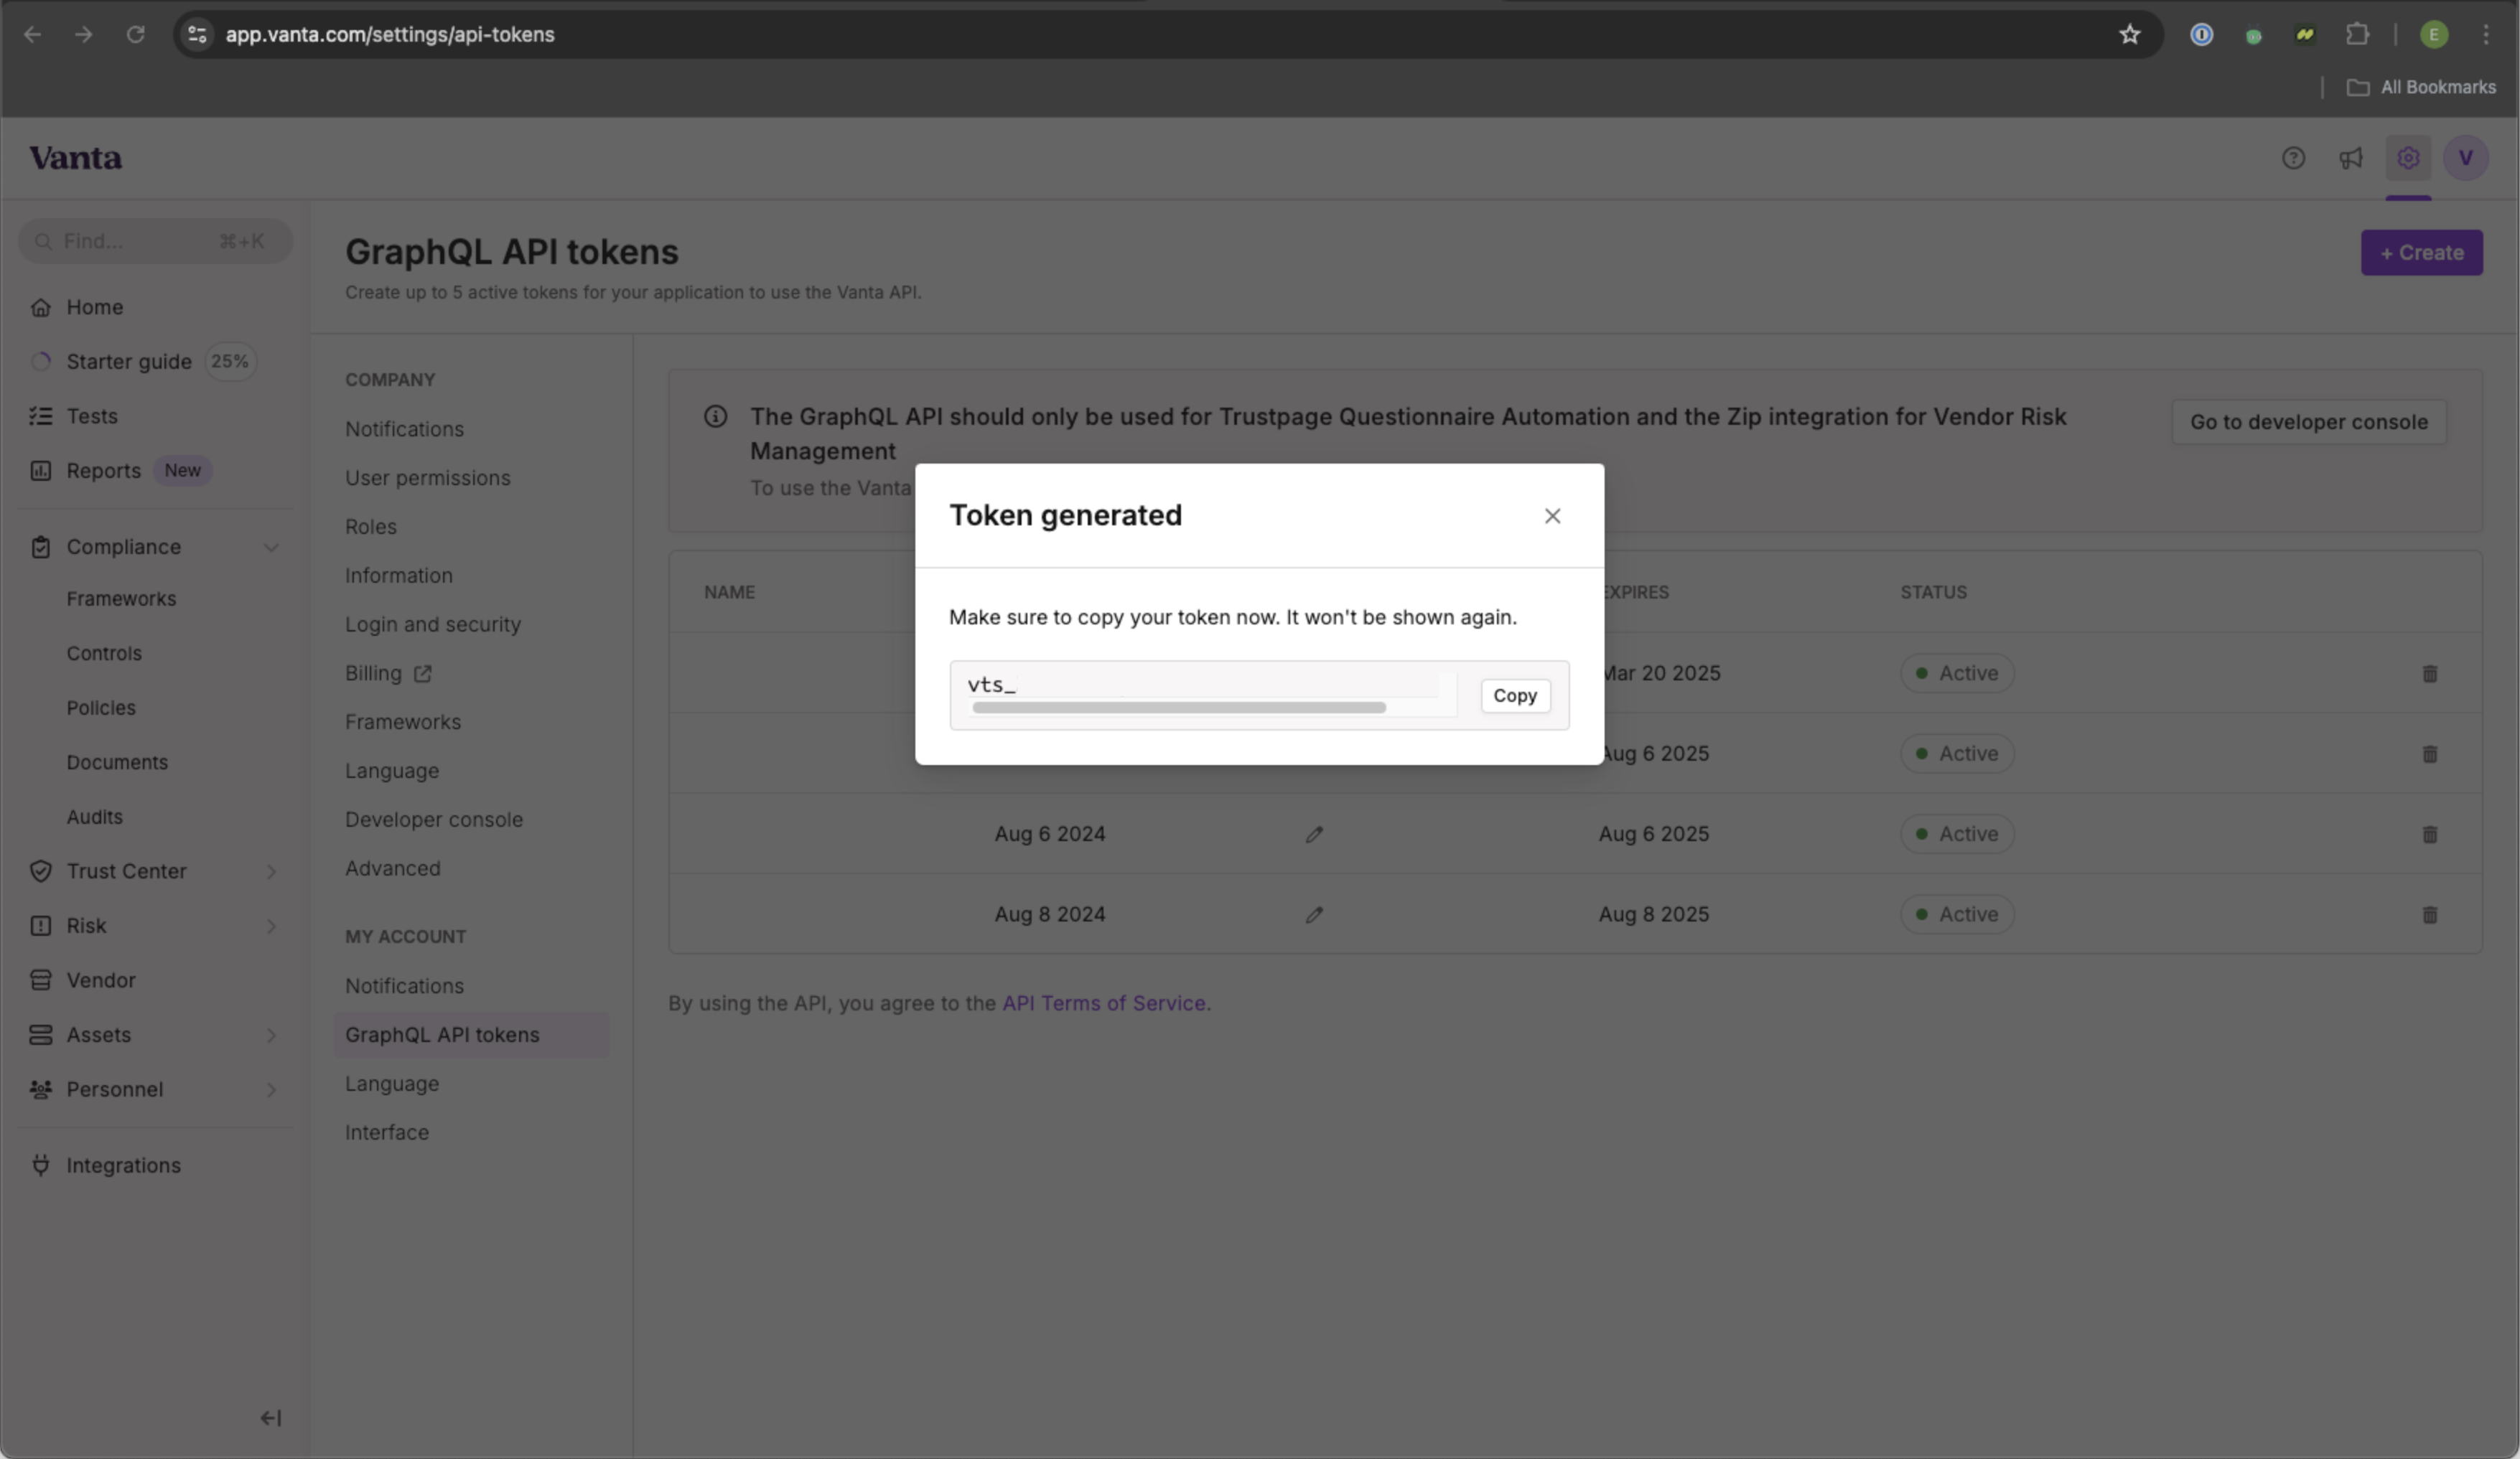Open Interface settings

pyautogui.click(x=387, y=1132)
